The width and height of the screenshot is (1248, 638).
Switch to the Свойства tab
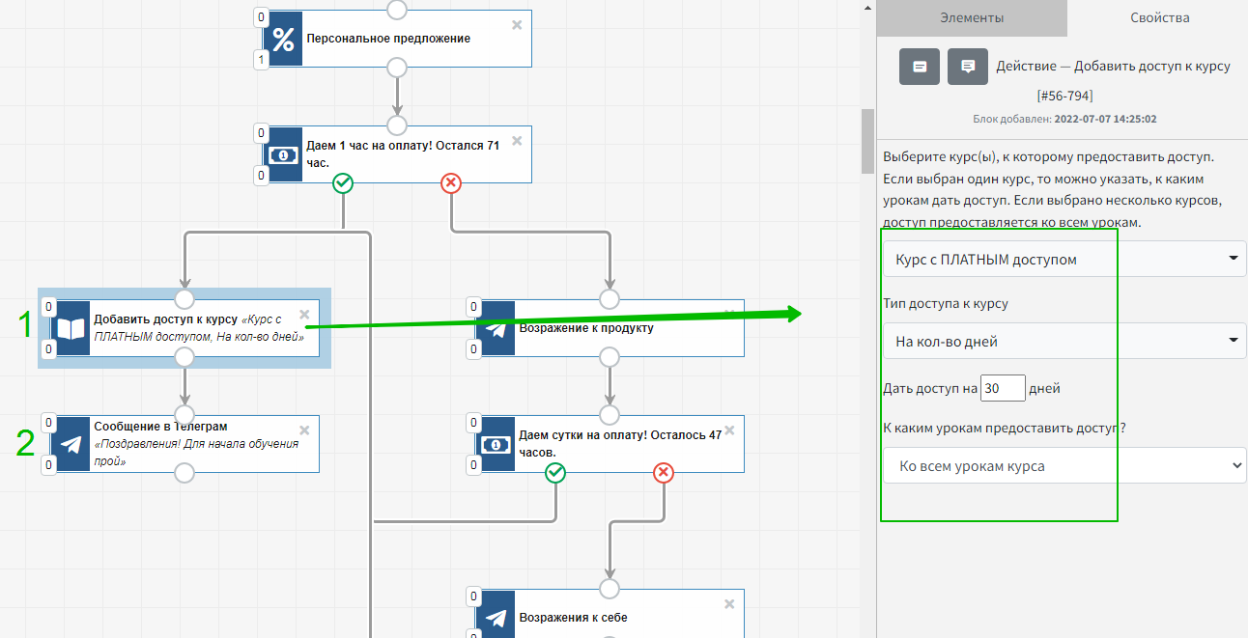1159,17
